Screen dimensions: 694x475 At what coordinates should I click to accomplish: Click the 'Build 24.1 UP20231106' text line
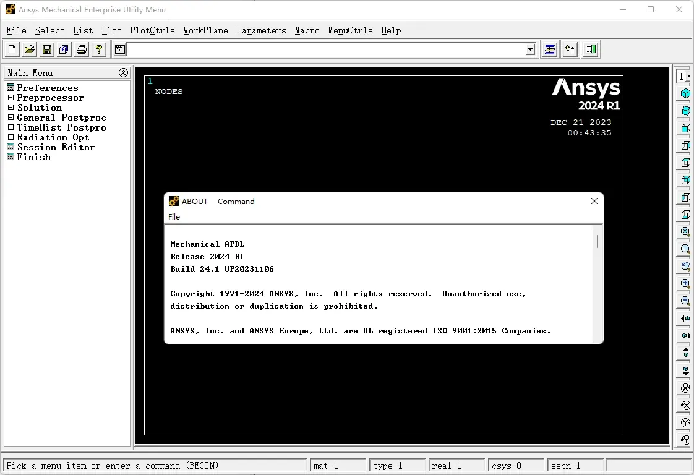221,268
